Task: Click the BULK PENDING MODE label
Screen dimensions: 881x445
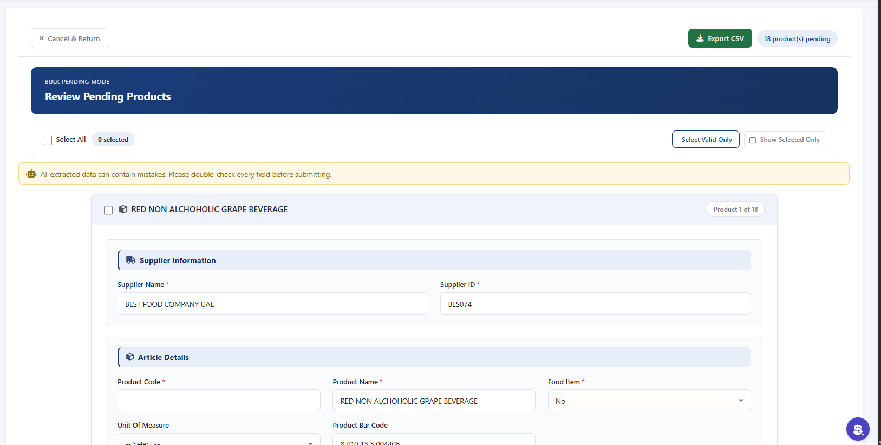Action: 77,82
